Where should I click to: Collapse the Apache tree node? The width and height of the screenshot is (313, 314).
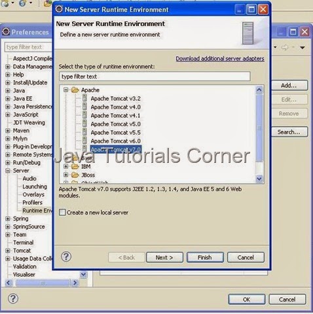(66, 90)
